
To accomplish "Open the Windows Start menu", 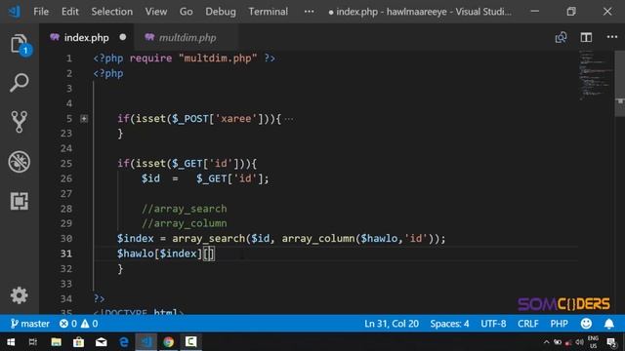I will [11, 342].
